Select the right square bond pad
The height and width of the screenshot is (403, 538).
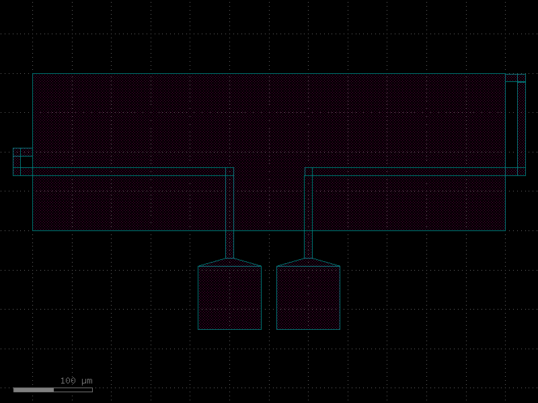pyautogui.click(x=309, y=298)
